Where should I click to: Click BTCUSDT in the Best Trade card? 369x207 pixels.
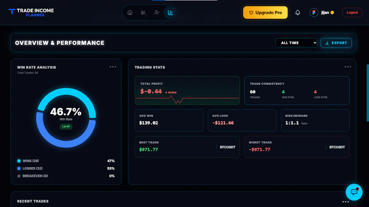click(227, 147)
